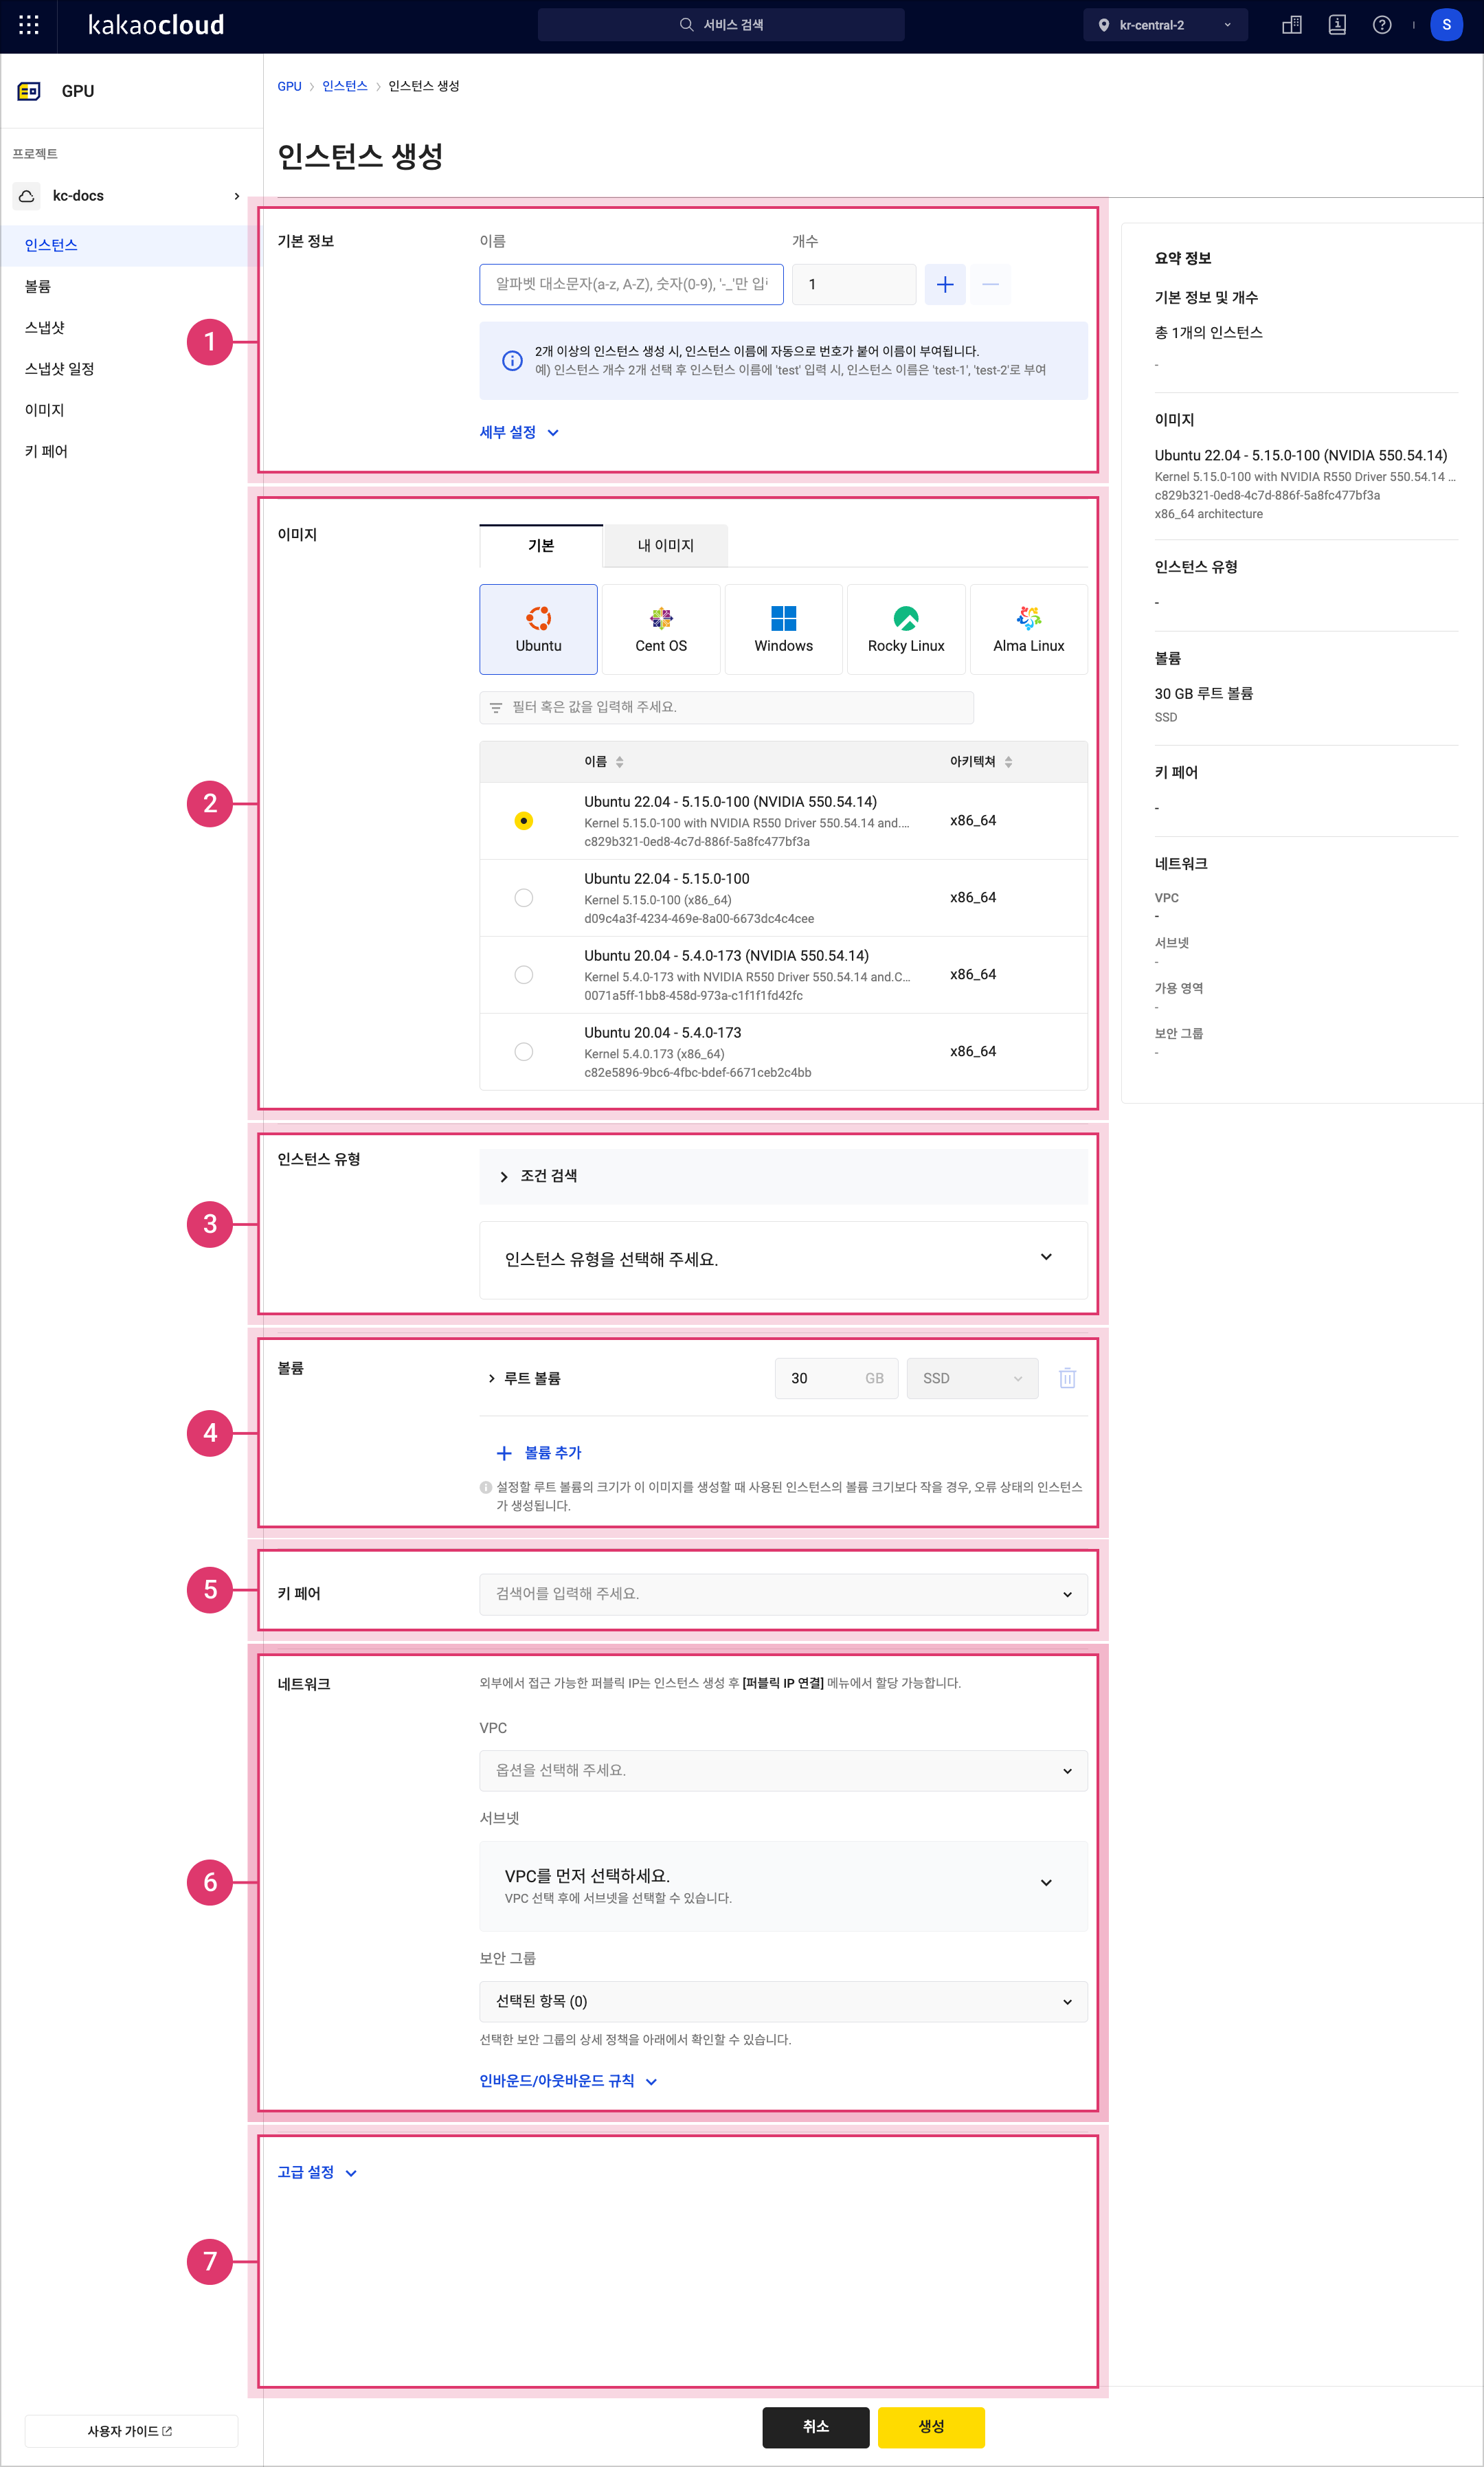Go to GPU breadcrumb link

(x=289, y=86)
